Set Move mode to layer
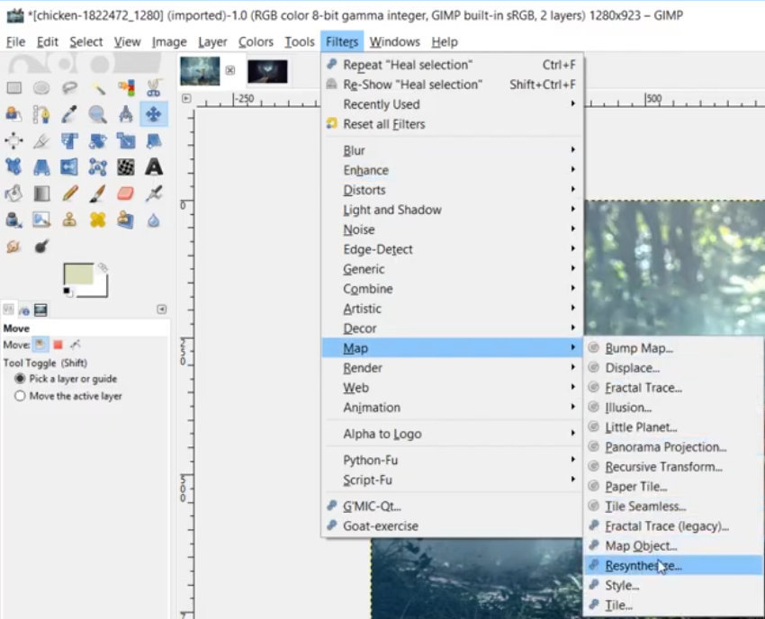 pyautogui.click(x=40, y=345)
